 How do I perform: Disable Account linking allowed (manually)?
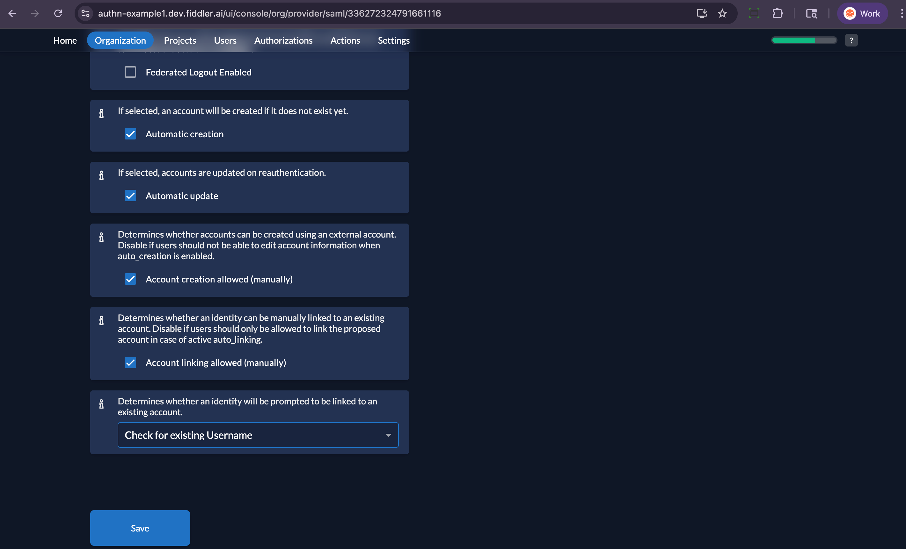(130, 362)
